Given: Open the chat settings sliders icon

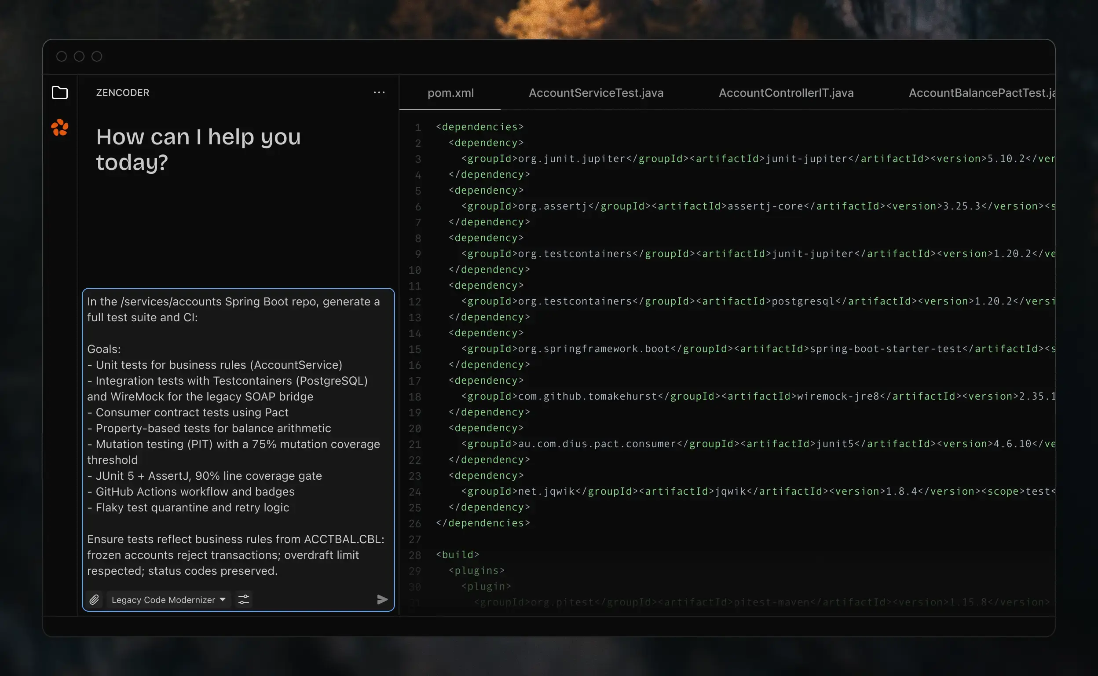Looking at the screenshot, I should (244, 599).
